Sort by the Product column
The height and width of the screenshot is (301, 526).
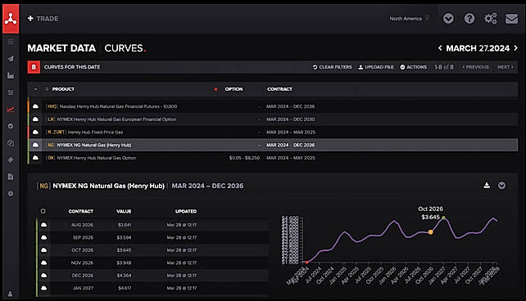coord(63,89)
